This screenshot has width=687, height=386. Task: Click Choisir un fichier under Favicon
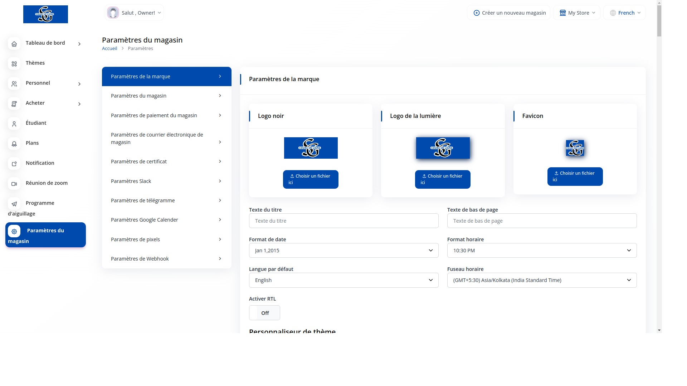click(575, 176)
